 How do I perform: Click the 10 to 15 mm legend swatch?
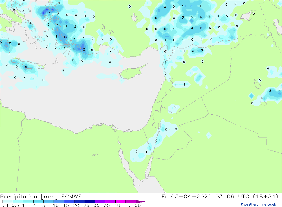click(x=59, y=201)
